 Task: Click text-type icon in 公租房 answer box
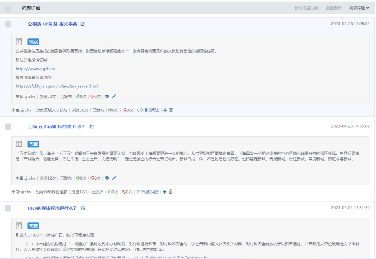tap(19, 41)
